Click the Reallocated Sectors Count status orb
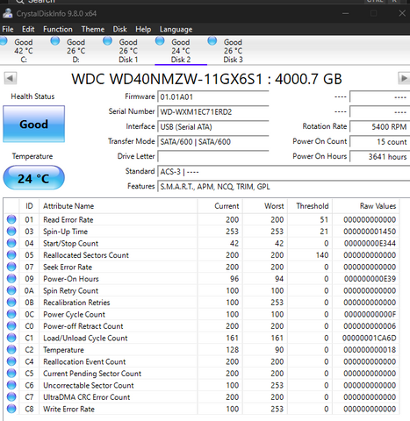 11,254
